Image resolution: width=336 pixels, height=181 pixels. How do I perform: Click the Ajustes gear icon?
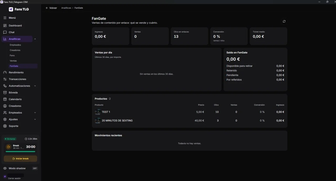[5, 119]
